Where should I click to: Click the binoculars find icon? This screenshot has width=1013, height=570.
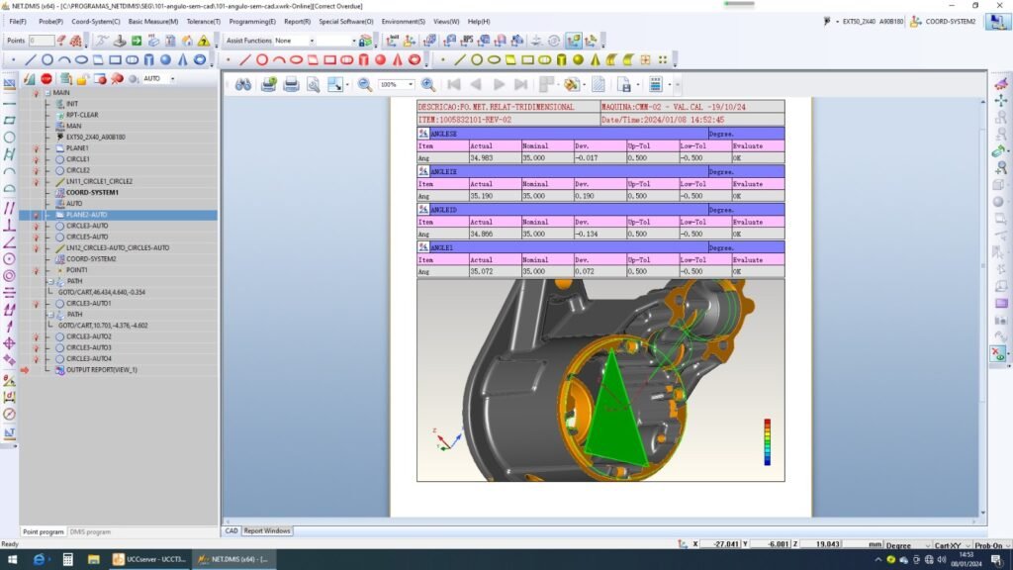point(242,85)
